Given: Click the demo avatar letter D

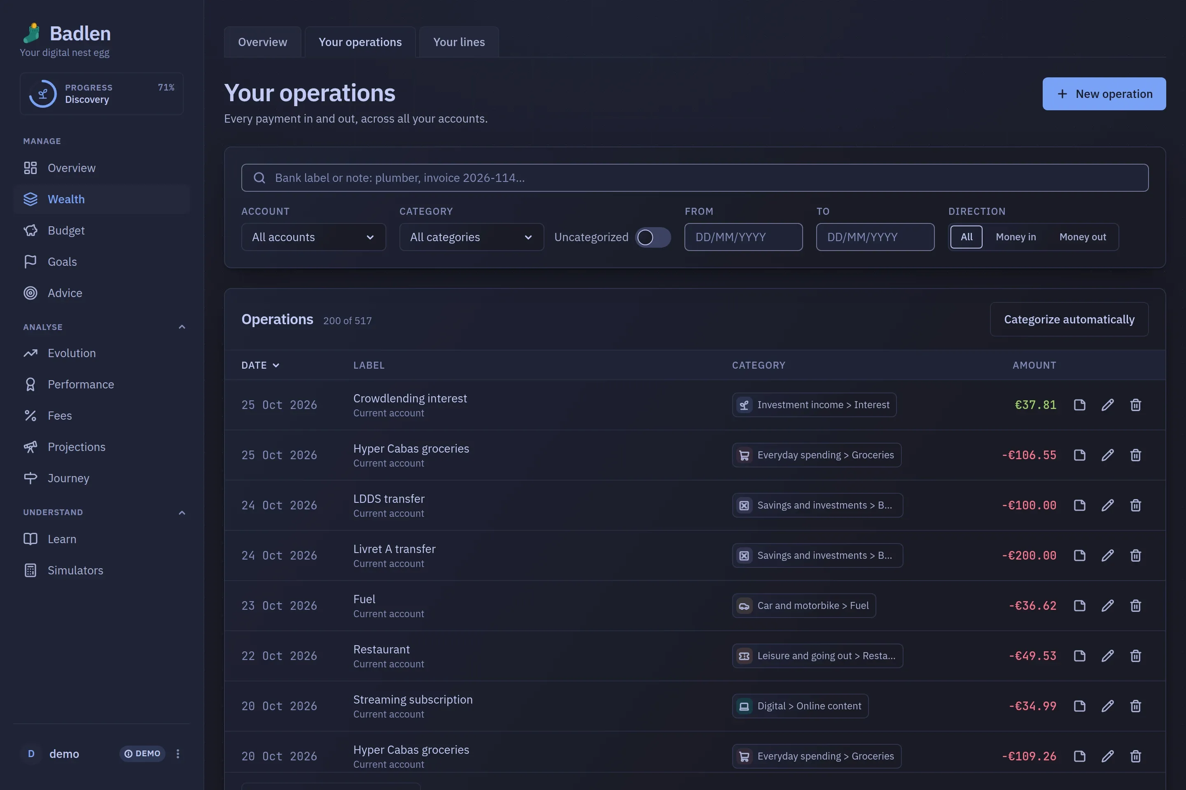Looking at the screenshot, I should tap(31, 754).
